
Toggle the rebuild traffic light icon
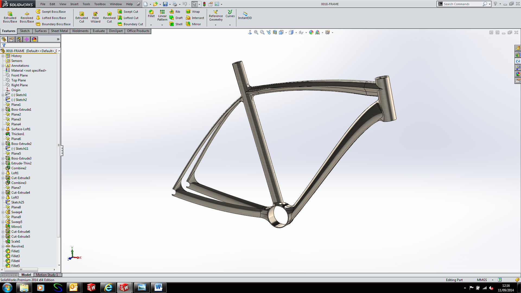tap(204, 4)
